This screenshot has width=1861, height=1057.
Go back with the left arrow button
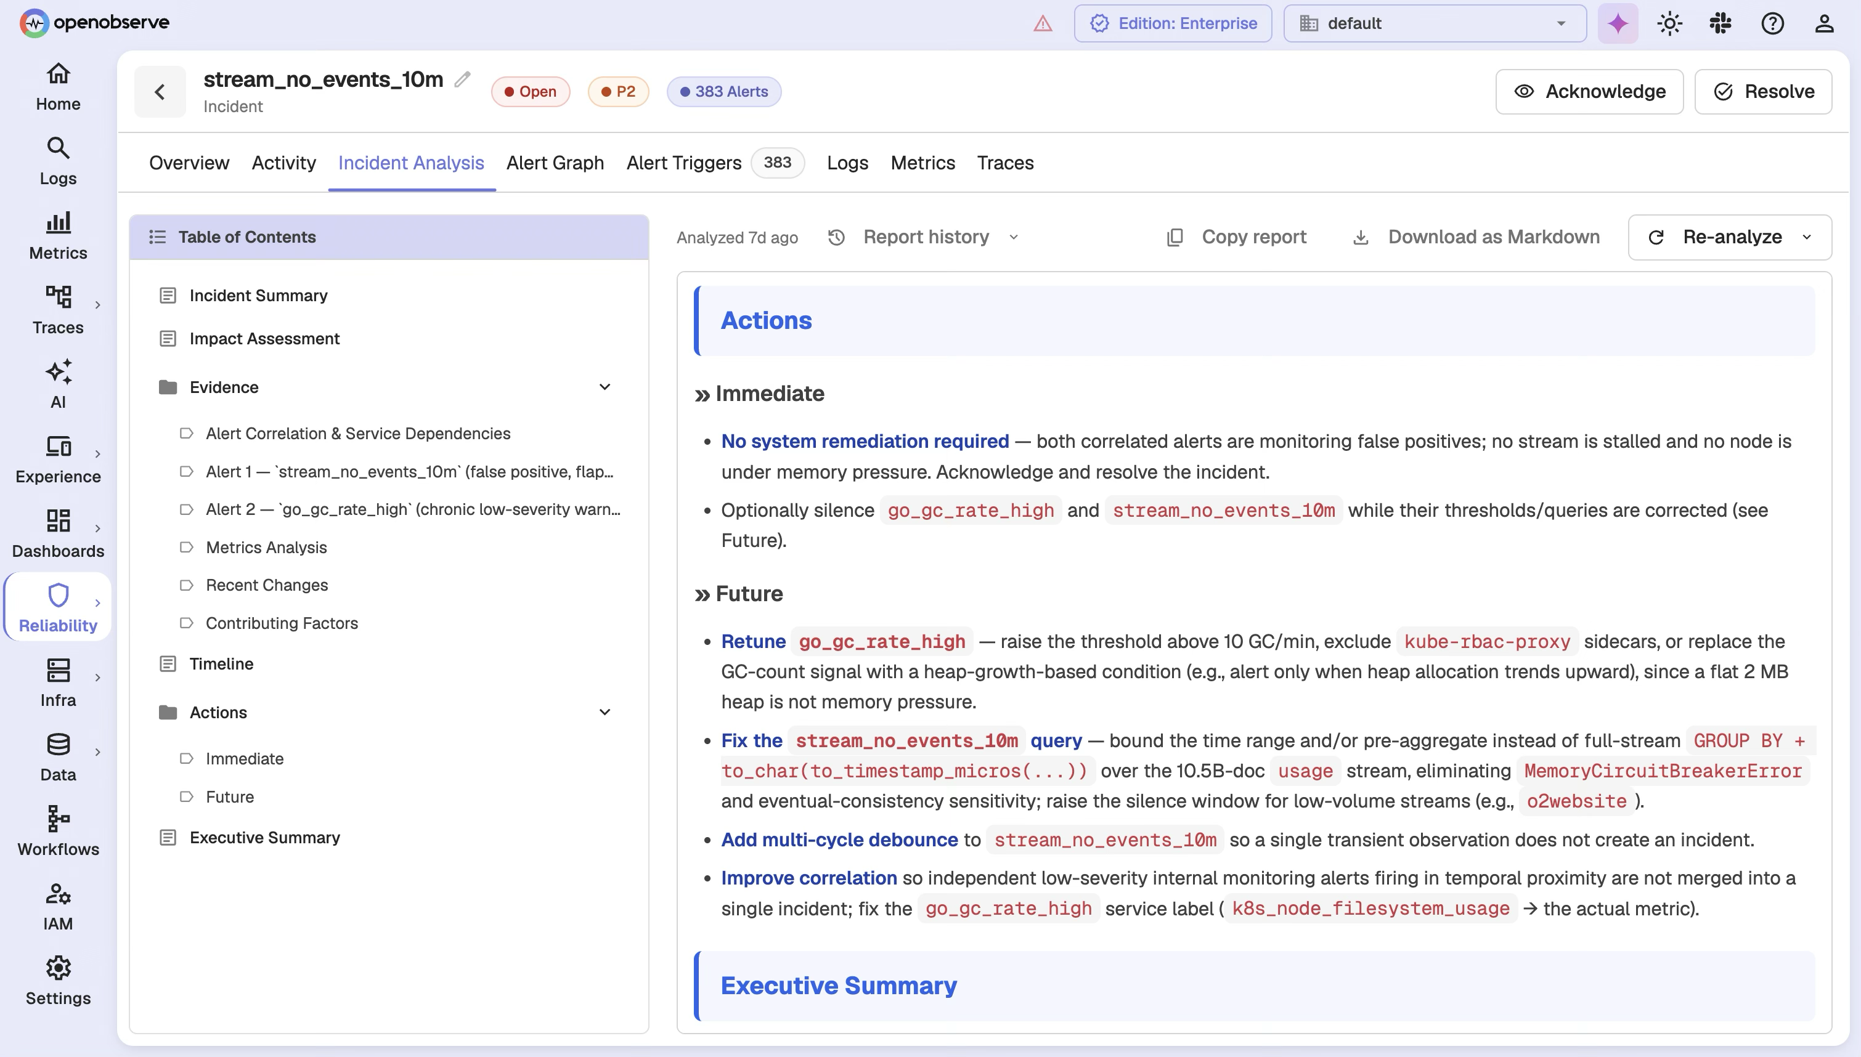pos(160,91)
